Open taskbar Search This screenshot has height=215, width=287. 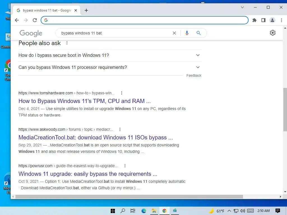[x=123, y=211]
